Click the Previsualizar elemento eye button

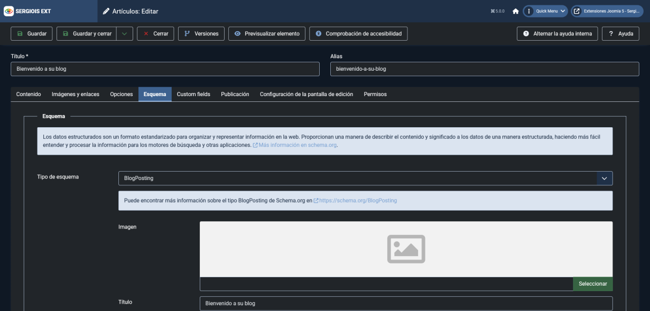267,34
